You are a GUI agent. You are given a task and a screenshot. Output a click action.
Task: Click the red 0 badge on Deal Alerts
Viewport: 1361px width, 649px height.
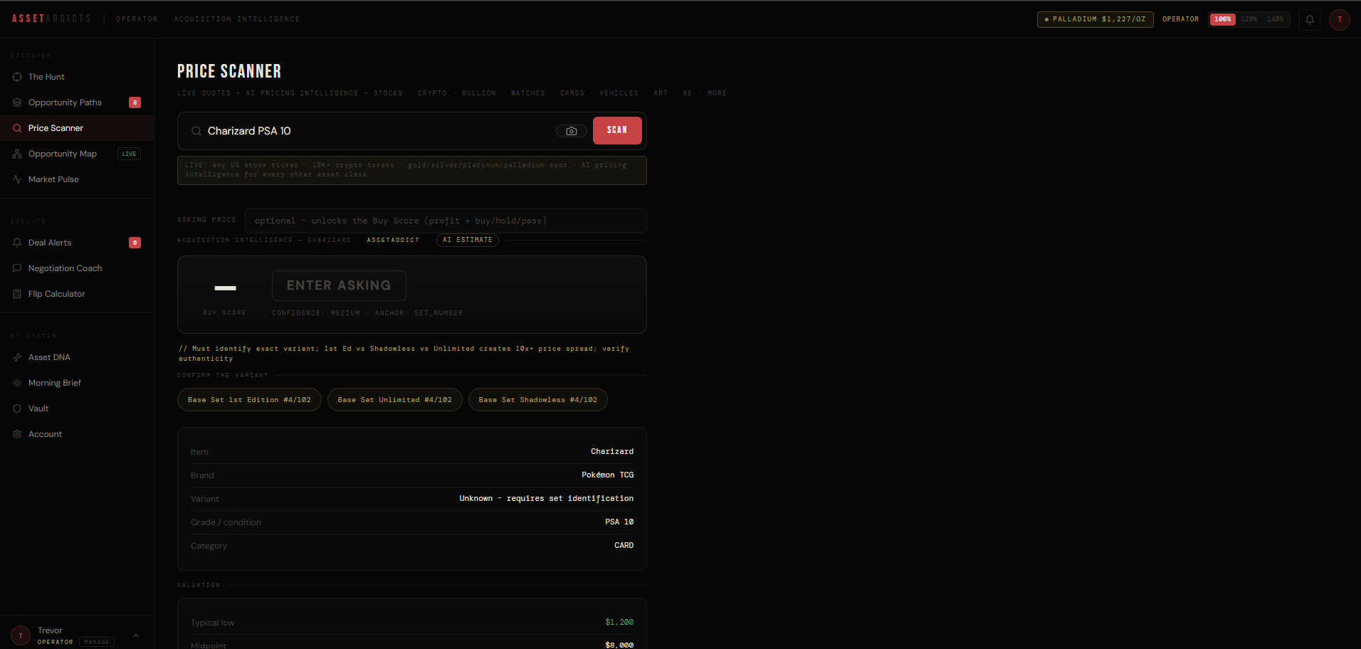135,243
